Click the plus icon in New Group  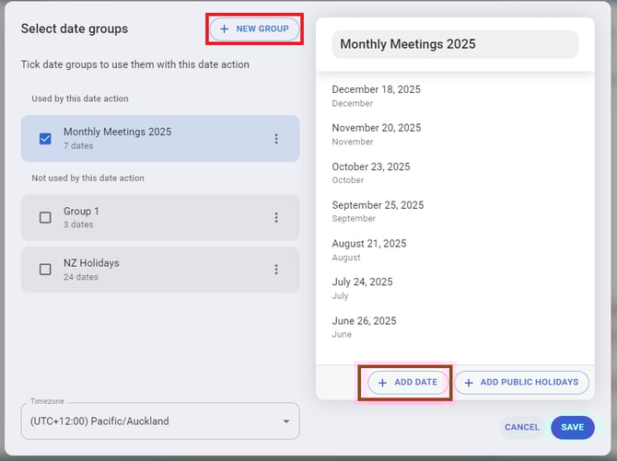point(225,29)
